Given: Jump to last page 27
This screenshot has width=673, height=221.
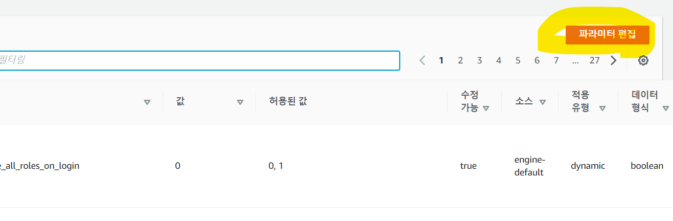Looking at the screenshot, I should (594, 60).
